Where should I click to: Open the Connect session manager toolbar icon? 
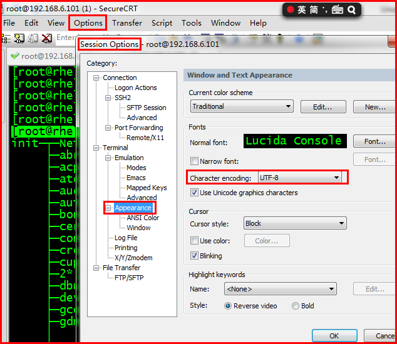point(6,38)
